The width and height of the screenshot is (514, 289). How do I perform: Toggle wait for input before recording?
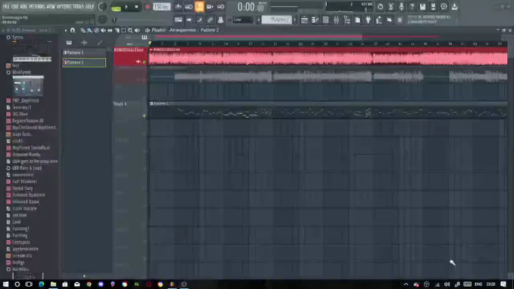(189, 6)
